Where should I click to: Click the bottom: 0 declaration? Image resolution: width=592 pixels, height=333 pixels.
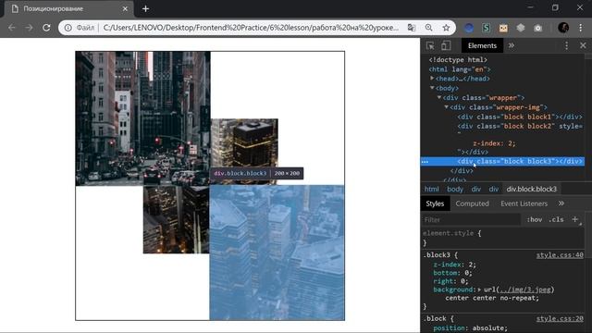click(x=452, y=273)
